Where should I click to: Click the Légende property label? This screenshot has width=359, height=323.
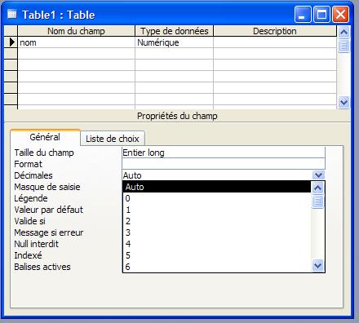tap(31, 198)
